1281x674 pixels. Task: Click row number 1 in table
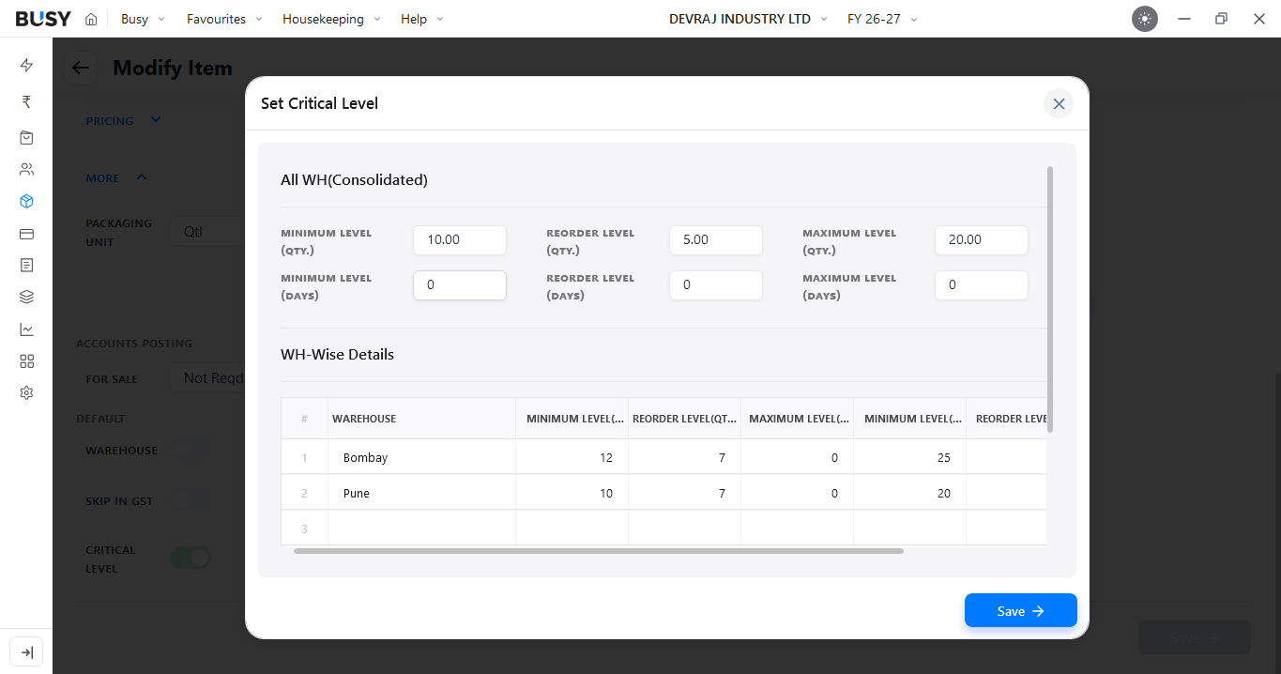point(304,457)
